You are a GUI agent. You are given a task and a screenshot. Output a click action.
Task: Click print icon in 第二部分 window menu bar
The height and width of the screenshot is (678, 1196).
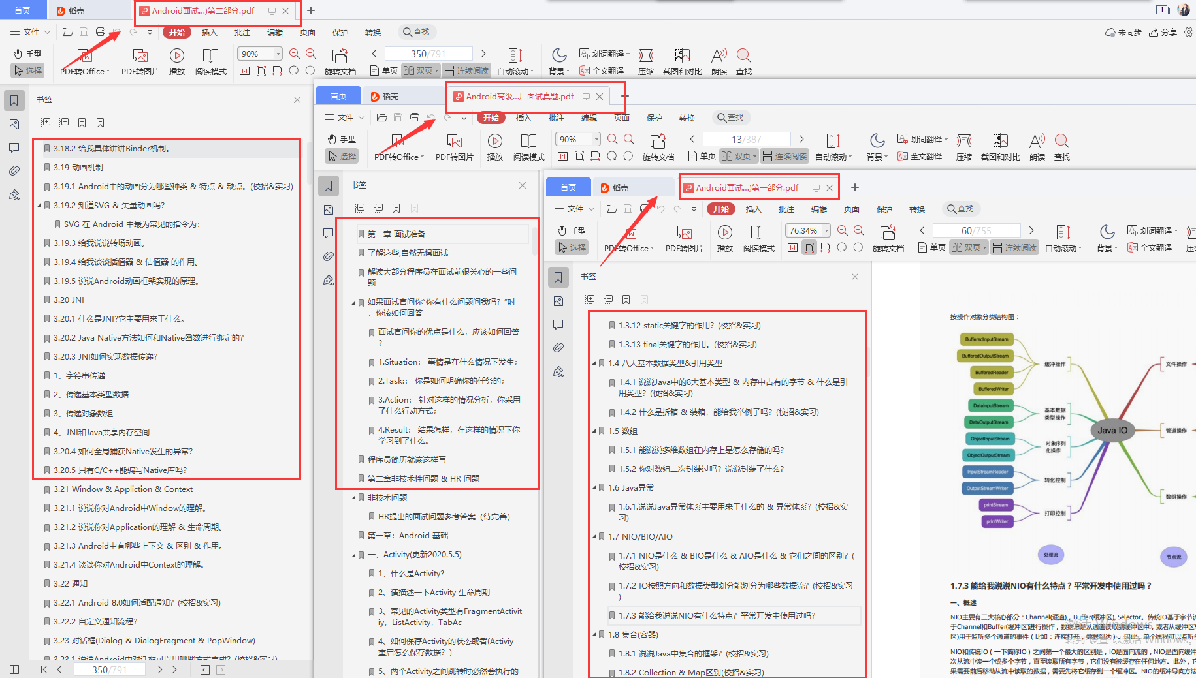(x=100, y=32)
